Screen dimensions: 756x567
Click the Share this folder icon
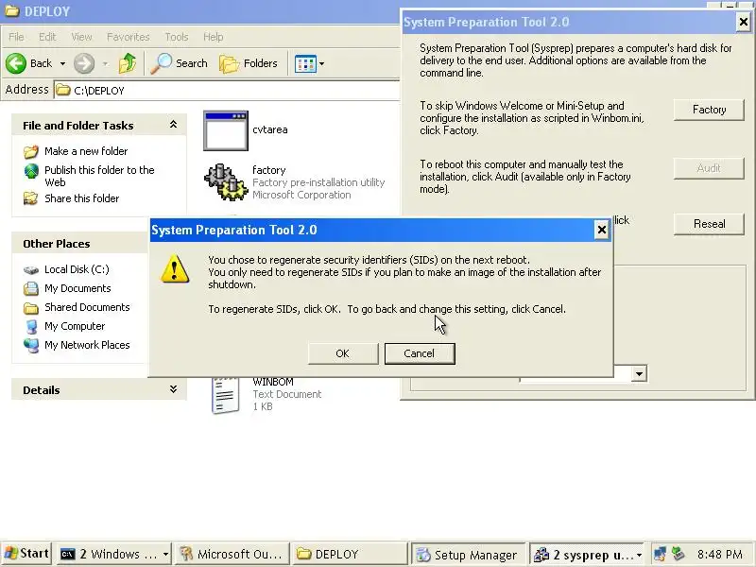tap(31, 198)
